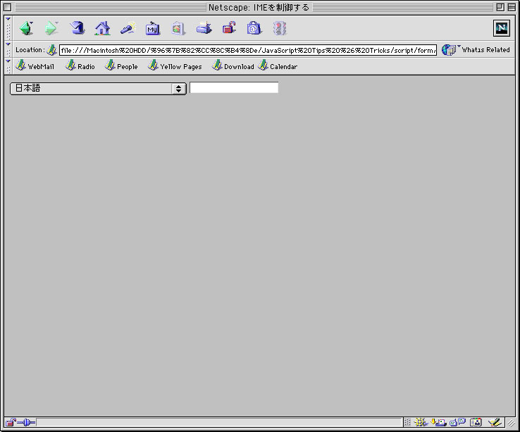Open Composer from the component bar
The image size is (520, 432).
coord(495,422)
